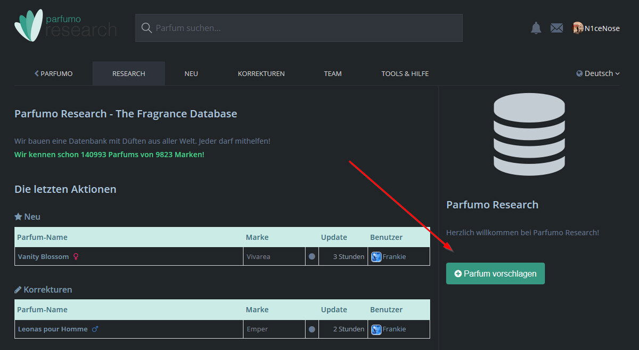Click the N1ceNose username

tap(602, 28)
